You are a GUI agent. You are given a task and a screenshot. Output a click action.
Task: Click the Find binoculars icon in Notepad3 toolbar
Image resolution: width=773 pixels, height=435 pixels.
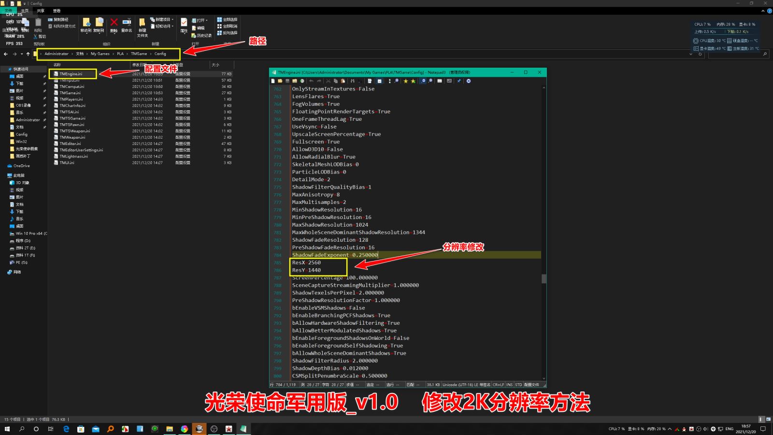(x=353, y=81)
